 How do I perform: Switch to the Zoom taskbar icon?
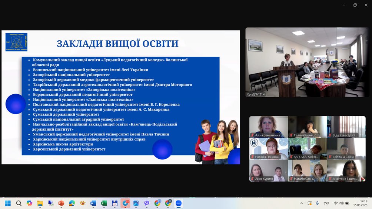(x=179, y=203)
